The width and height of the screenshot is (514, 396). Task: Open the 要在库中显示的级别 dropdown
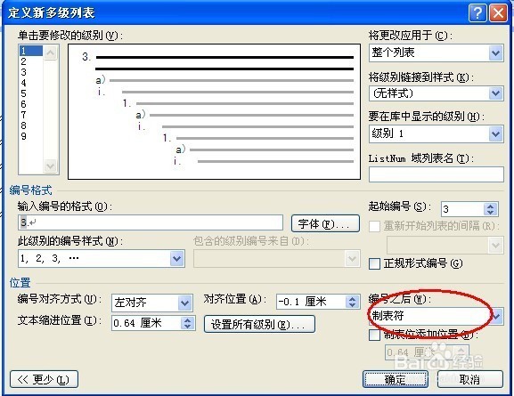point(495,133)
